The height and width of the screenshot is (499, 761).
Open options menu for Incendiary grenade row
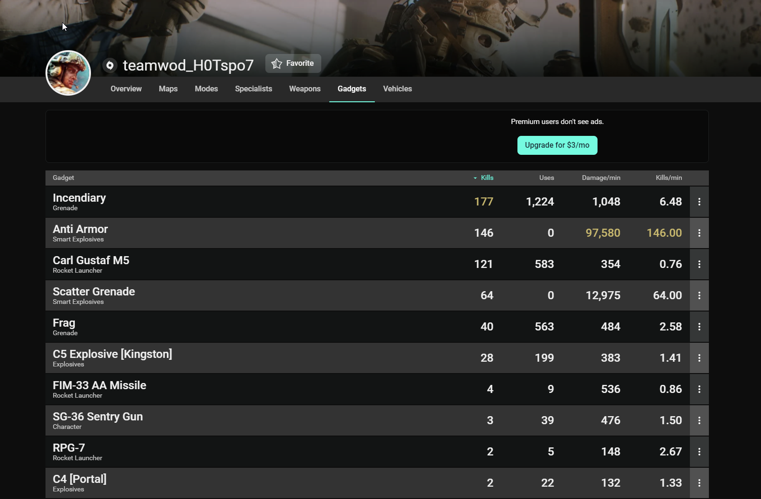click(699, 202)
